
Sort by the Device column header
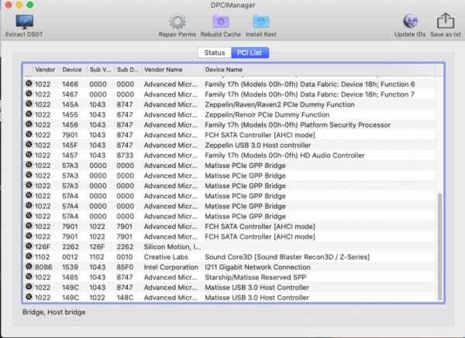[x=72, y=70]
